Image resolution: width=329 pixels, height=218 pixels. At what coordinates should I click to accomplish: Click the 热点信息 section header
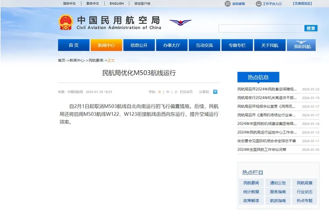coord(258,77)
